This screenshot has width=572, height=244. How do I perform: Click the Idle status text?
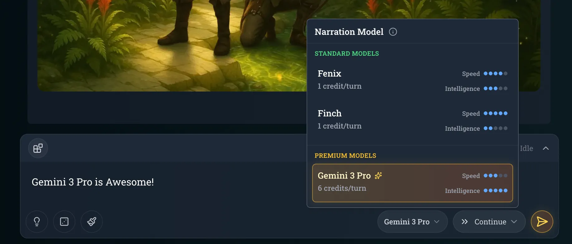click(x=526, y=148)
